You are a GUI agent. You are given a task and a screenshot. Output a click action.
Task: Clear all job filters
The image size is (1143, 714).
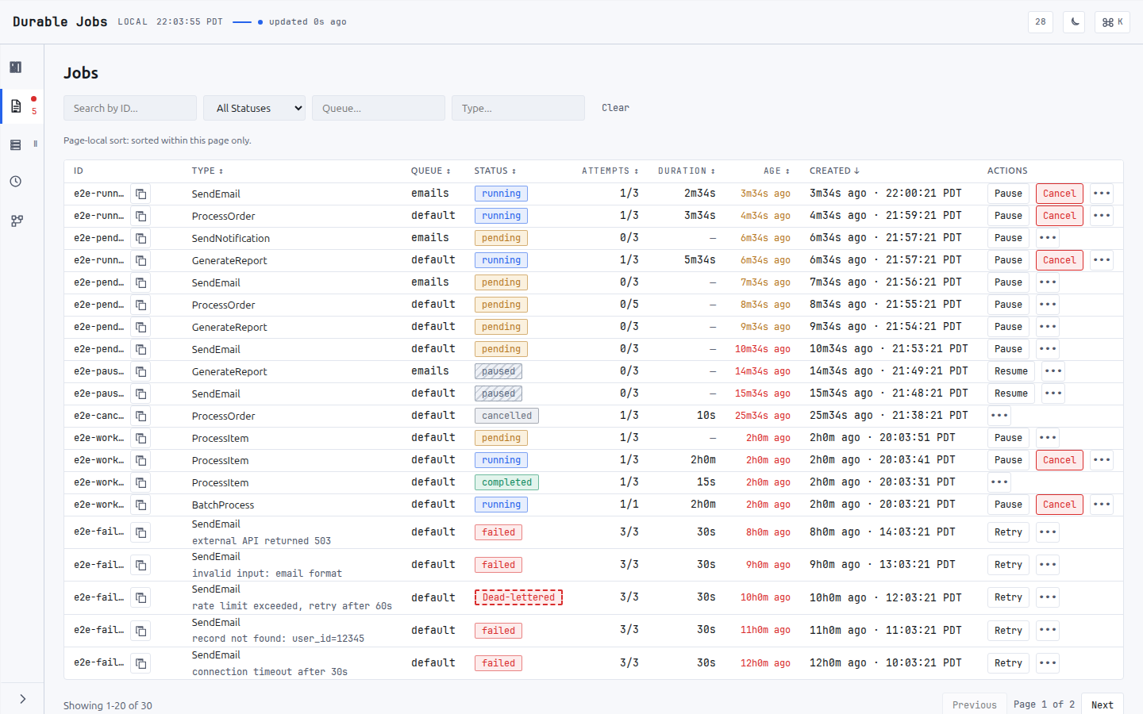(615, 108)
